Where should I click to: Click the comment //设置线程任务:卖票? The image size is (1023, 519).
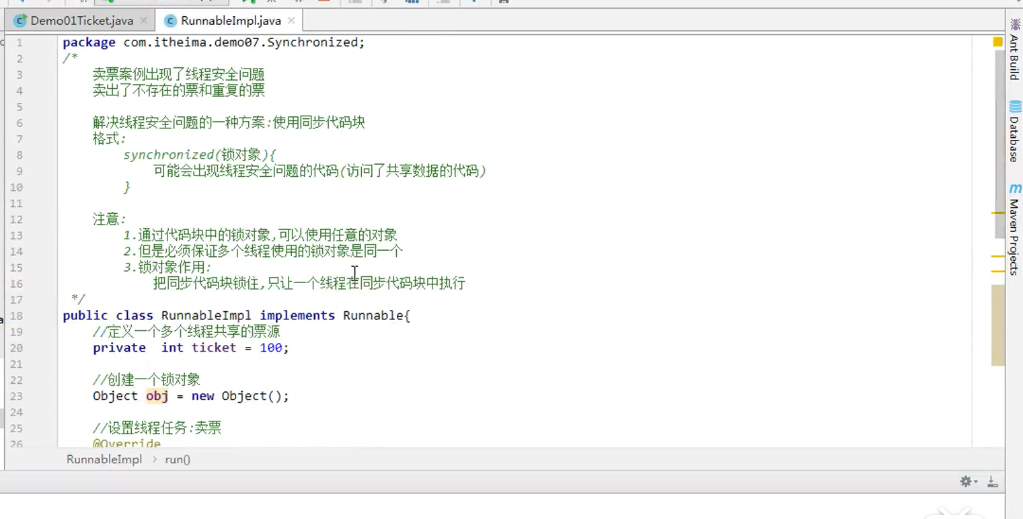(x=157, y=428)
